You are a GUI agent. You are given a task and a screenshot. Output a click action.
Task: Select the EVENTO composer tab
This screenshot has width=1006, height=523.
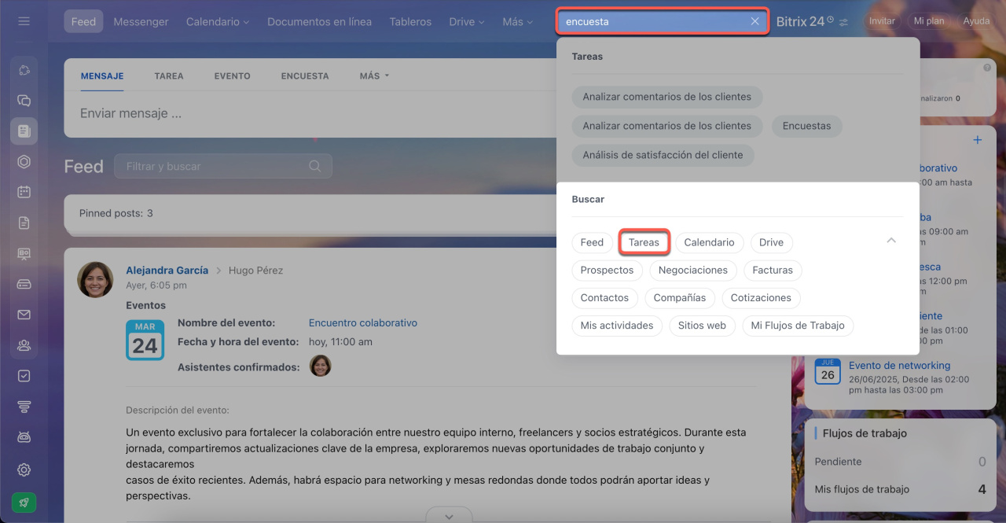click(233, 76)
